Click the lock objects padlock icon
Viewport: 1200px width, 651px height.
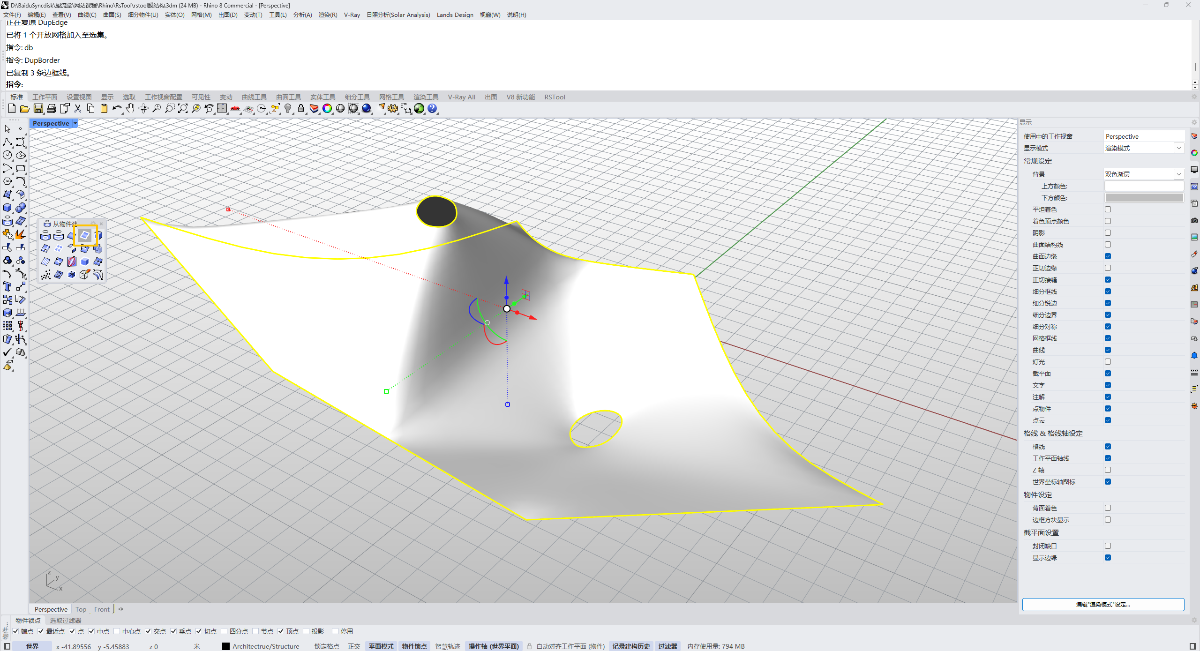click(301, 109)
